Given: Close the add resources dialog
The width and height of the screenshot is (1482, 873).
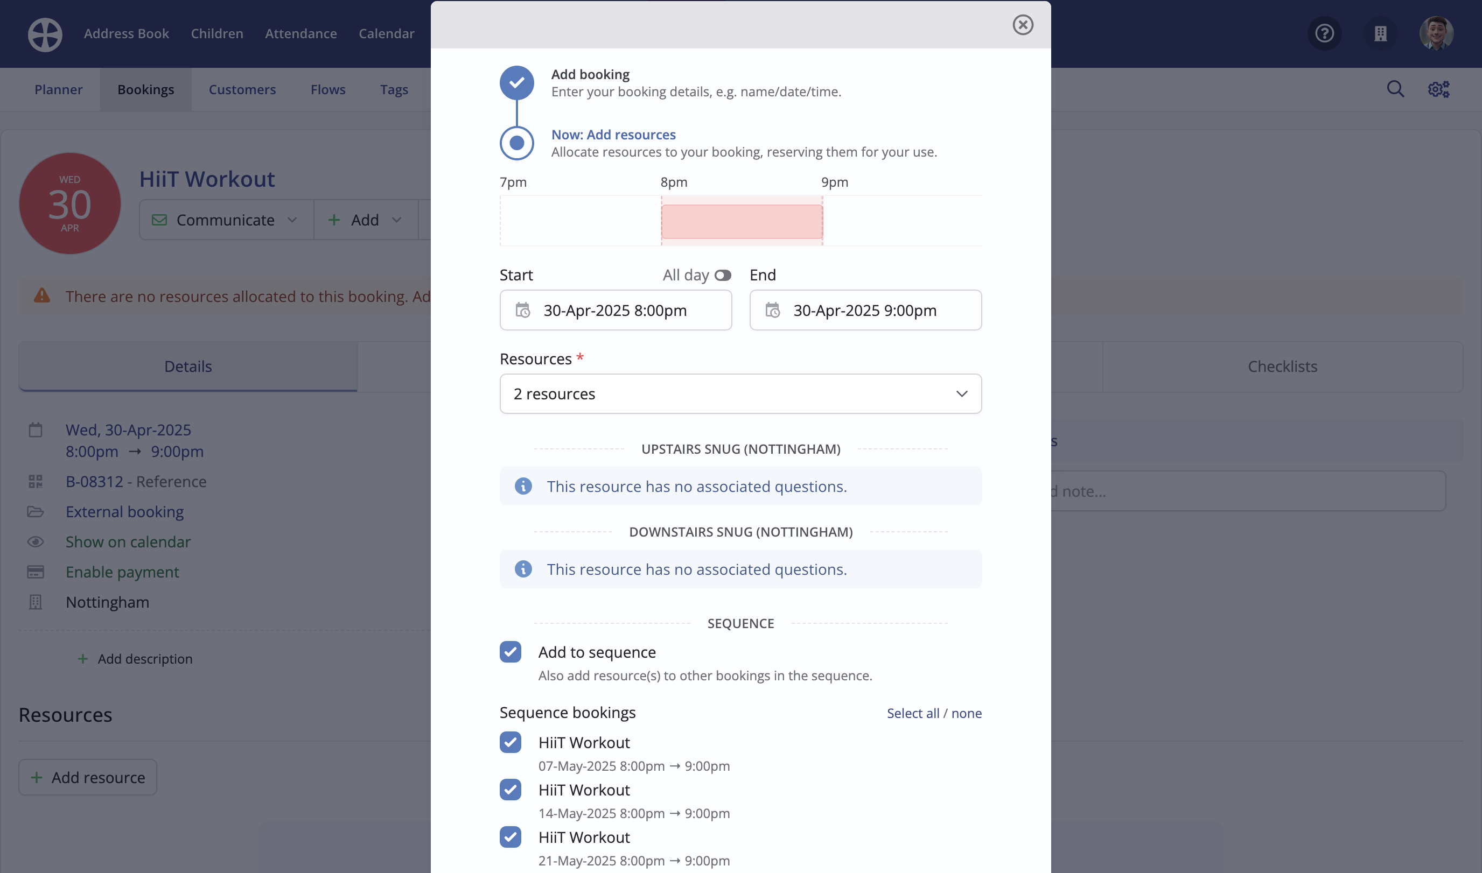Looking at the screenshot, I should tap(1022, 25).
